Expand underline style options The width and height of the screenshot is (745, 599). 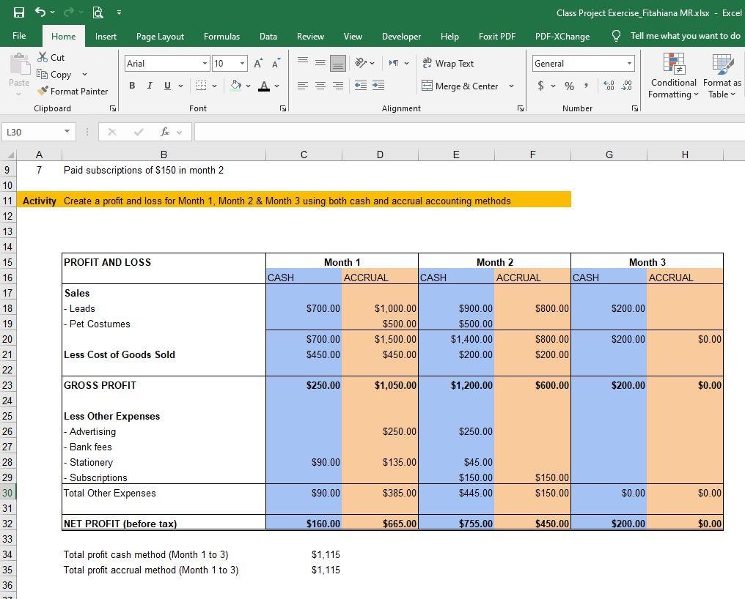coord(180,86)
